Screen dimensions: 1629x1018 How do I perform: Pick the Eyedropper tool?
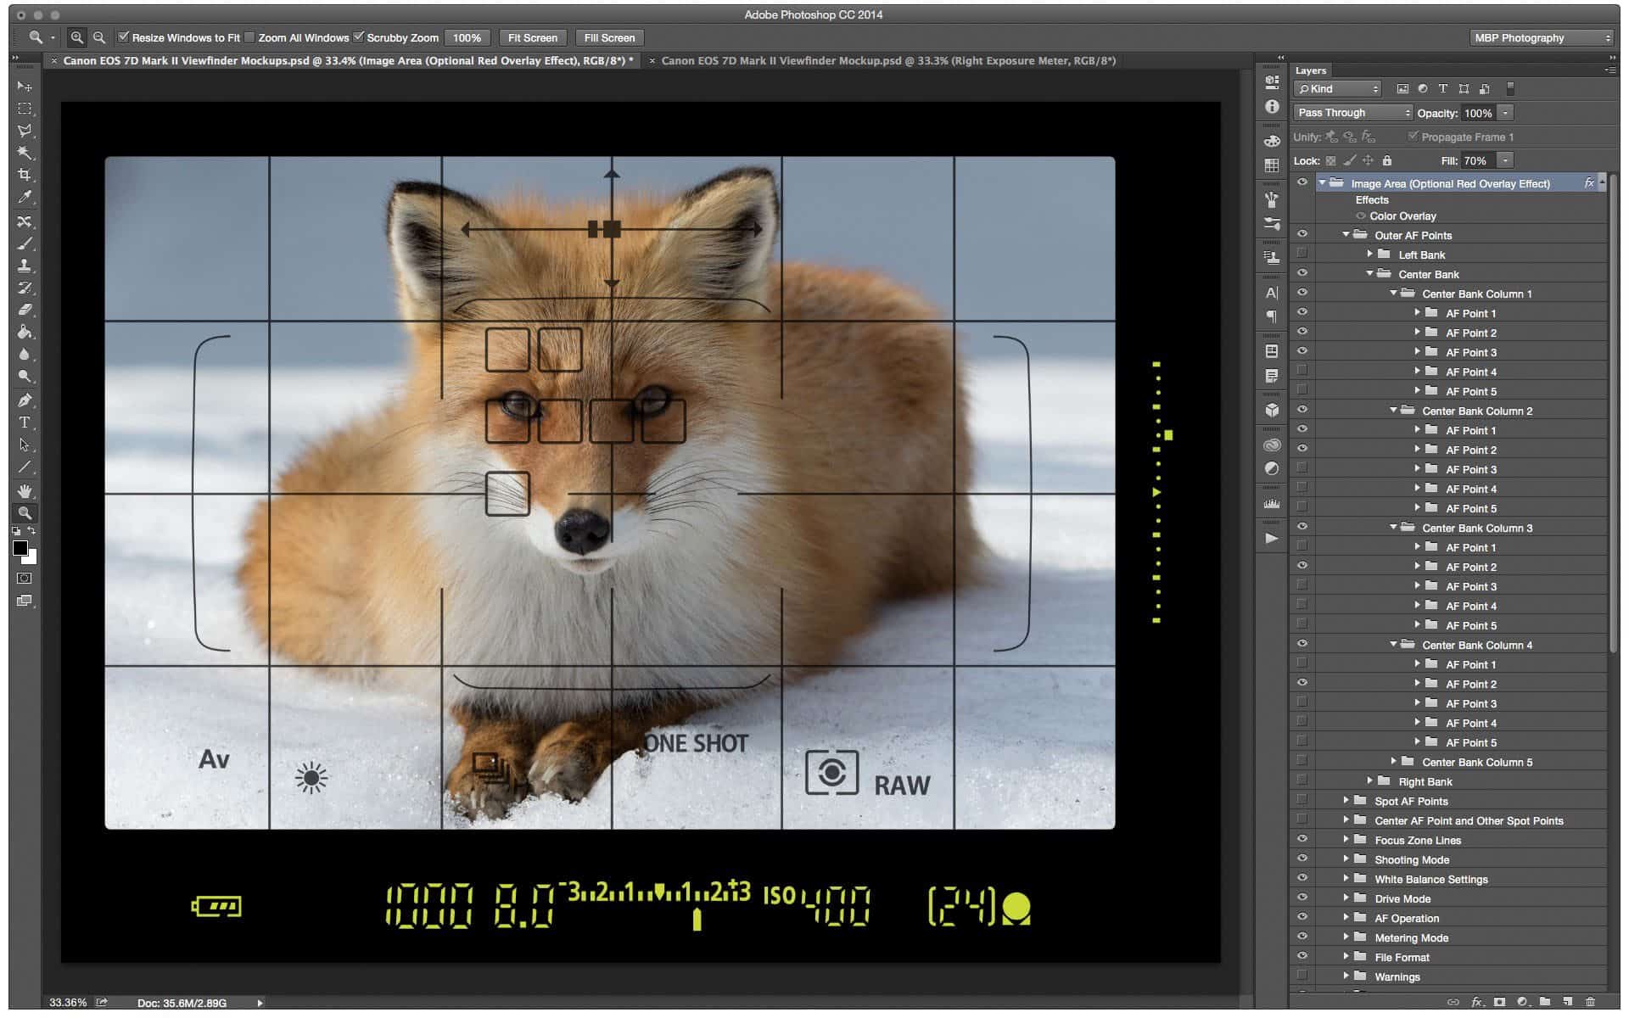point(24,198)
